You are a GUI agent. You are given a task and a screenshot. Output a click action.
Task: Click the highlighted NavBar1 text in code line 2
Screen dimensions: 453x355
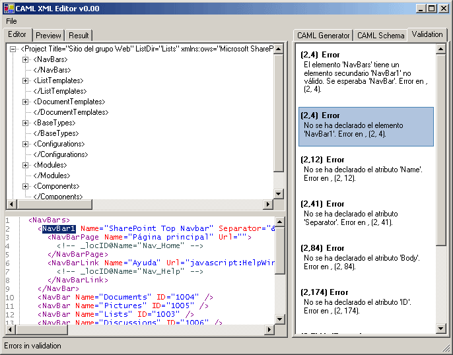point(59,228)
